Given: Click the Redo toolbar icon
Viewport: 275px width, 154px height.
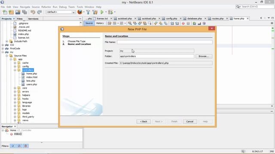Looking at the screenshot, I should [x=40, y=12].
